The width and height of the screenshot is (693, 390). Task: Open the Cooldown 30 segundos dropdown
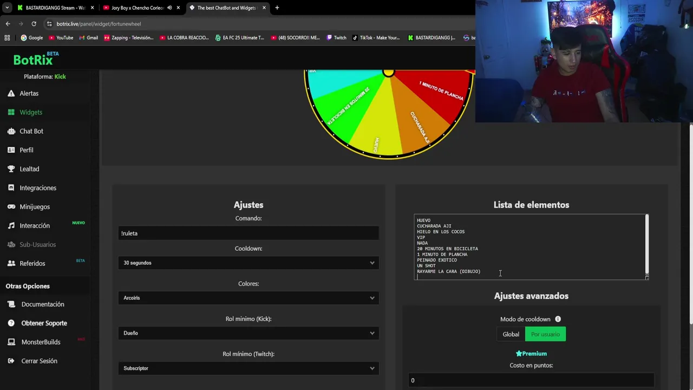[x=249, y=263]
